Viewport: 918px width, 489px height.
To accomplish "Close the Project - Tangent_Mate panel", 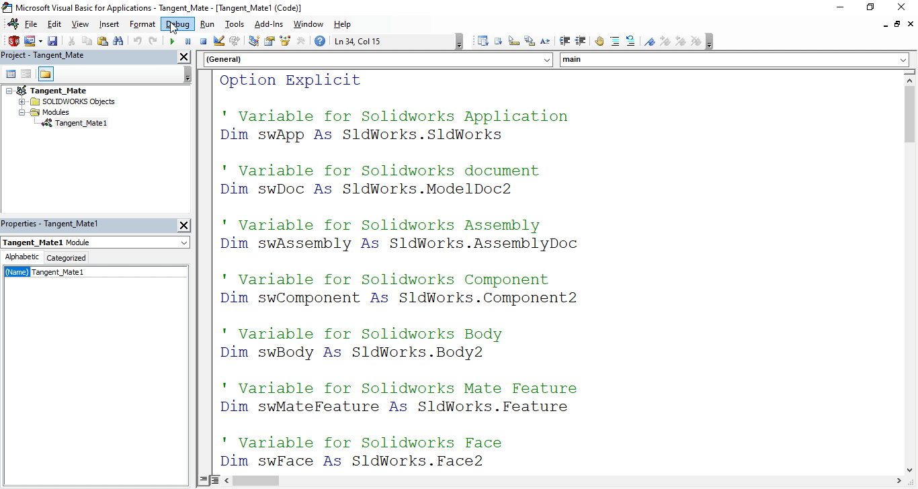I will tap(183, 57).
